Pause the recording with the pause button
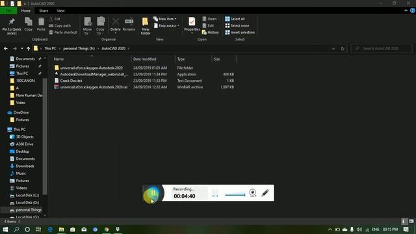This screenshot has height=234, width=416. click(153, 194)
